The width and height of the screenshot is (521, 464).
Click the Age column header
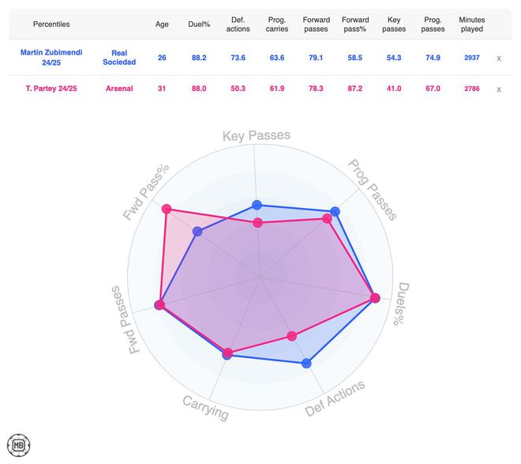(x=162, y=24)
